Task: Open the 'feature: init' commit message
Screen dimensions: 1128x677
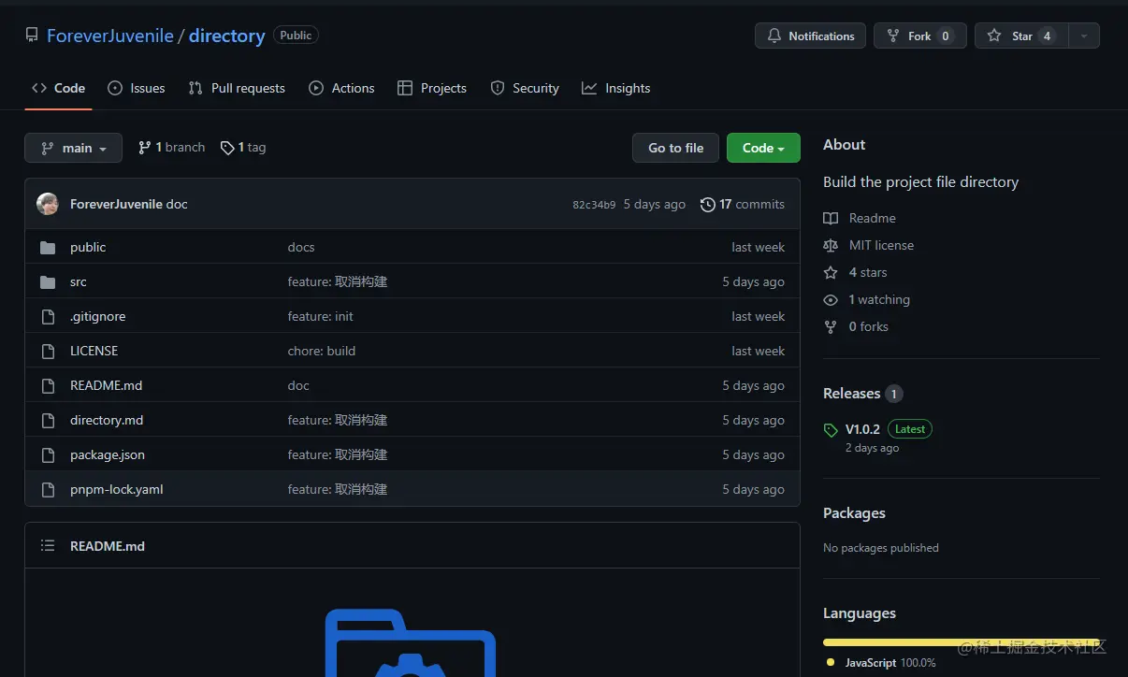Action: (x=321, y=316)
